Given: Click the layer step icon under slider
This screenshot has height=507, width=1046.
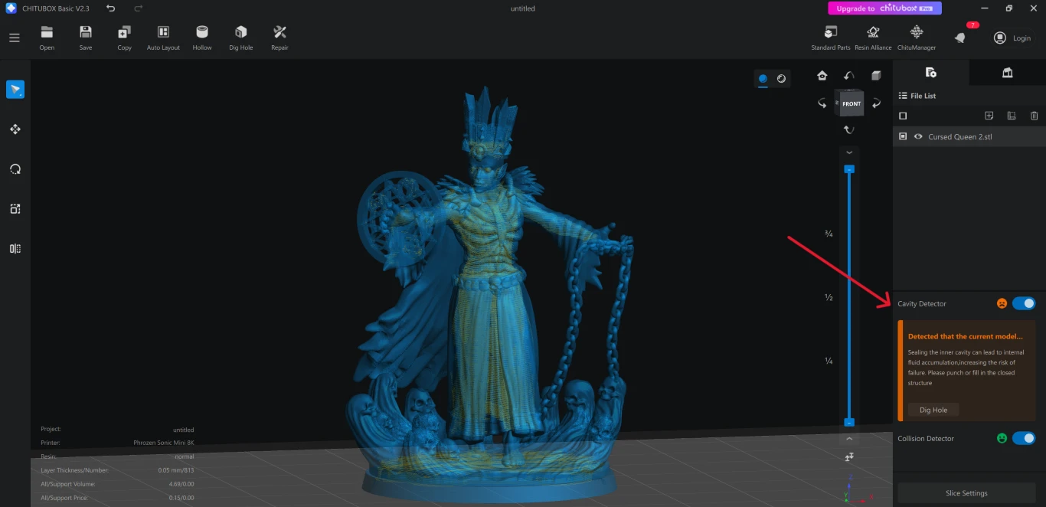Looking at the screenshot, I should pos(849,457).
